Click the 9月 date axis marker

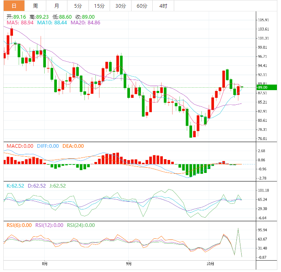click(x=129, y=264)
